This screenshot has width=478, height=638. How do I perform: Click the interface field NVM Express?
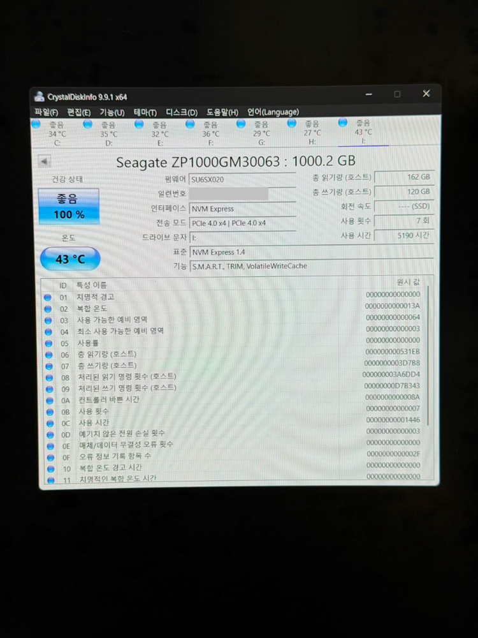click(242, 209)
